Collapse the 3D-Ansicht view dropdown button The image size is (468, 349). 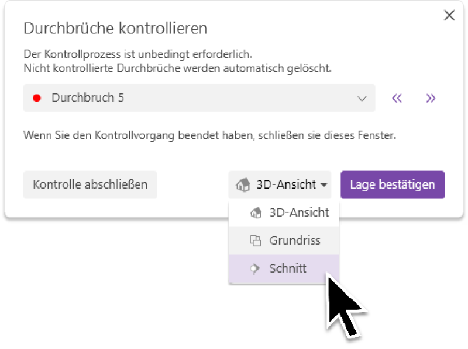280,185
